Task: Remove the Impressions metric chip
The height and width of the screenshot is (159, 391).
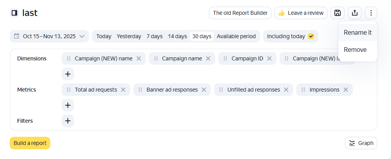Action: (346, 90)
